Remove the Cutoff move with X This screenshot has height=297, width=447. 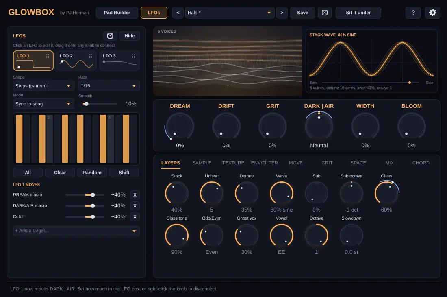click(135, 217)
